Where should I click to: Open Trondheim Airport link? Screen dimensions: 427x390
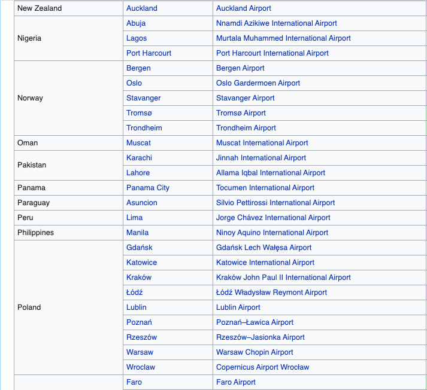pyautogui.click(x=246, y=128)
